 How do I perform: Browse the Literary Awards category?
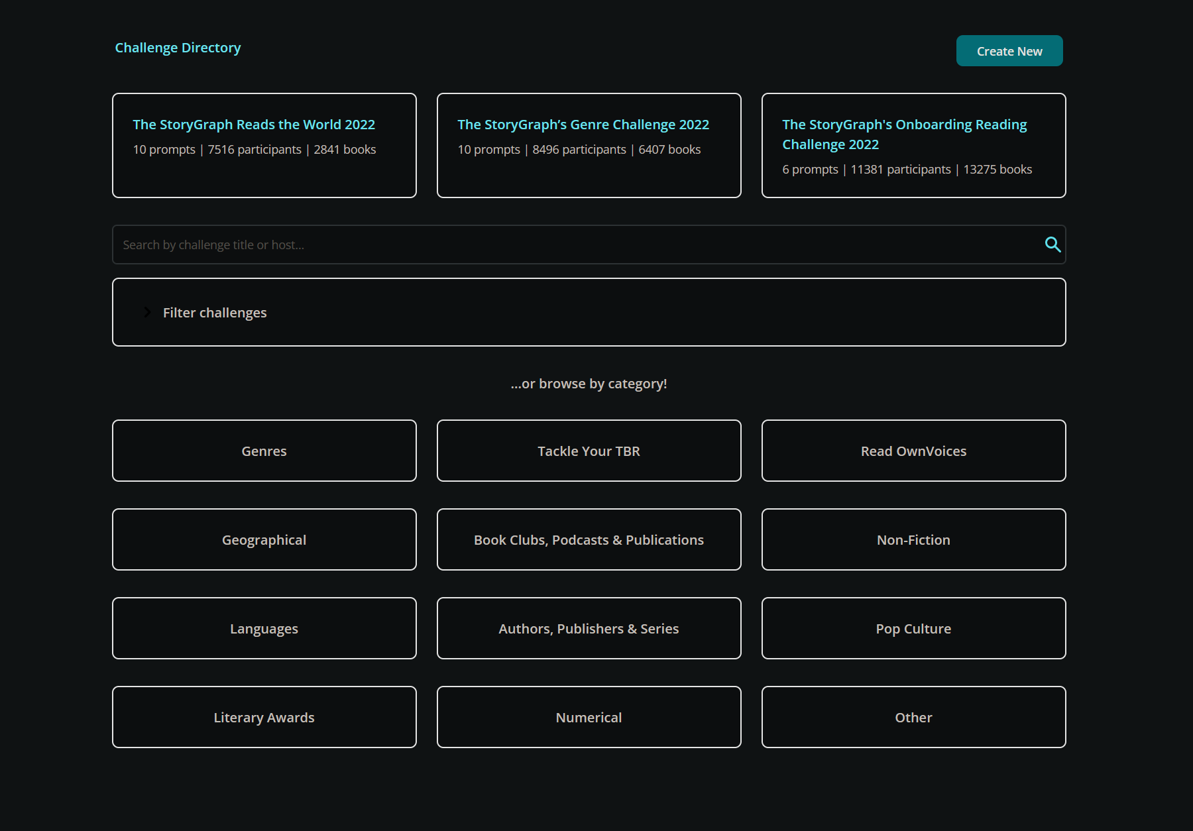[264, 717]
